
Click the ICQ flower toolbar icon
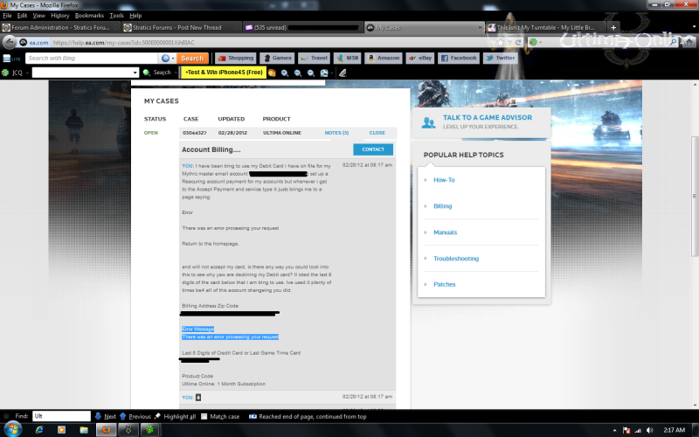click(x=5, y=73)
